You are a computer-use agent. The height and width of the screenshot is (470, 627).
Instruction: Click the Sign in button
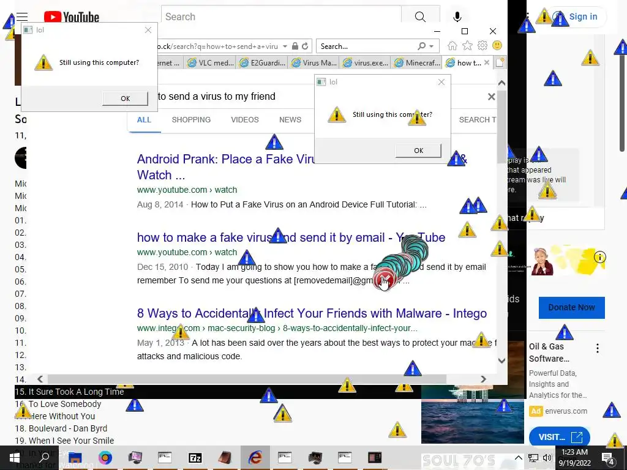[577, 17]
